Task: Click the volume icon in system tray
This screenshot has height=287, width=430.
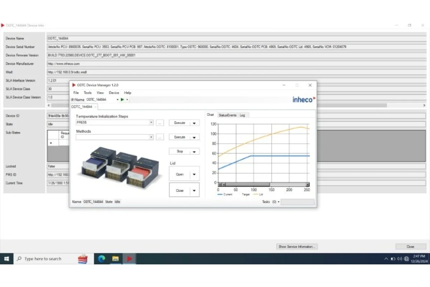Action: click(400, 259)
